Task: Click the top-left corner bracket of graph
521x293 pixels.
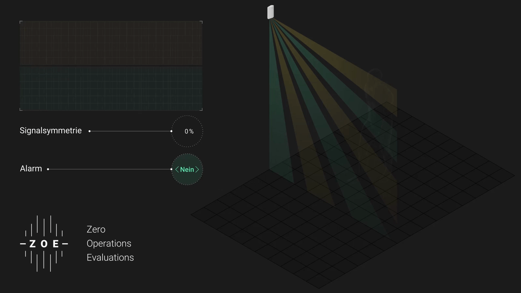Action: 21,22
